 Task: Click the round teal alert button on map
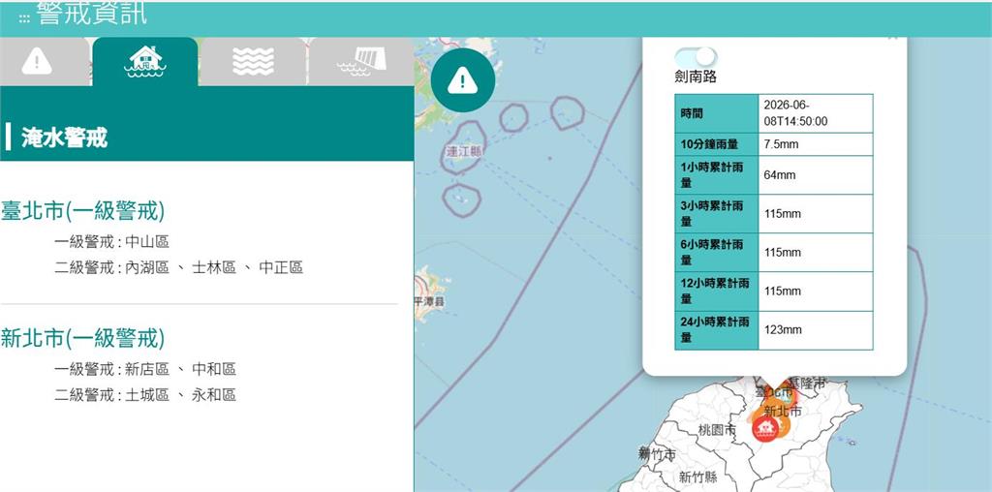[462, 80]
